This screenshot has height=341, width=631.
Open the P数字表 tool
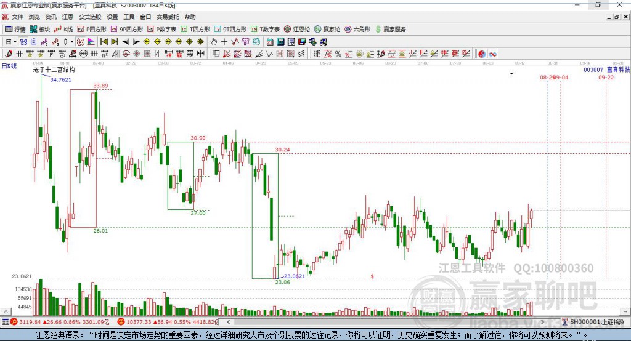pos(162,30)
